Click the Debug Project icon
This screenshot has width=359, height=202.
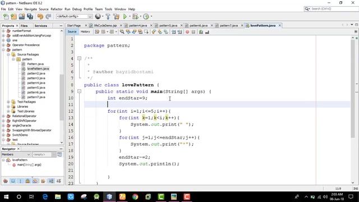[135, 16]
